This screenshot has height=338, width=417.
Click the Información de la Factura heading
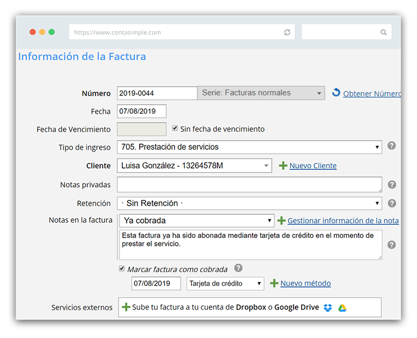coord(82,57)
